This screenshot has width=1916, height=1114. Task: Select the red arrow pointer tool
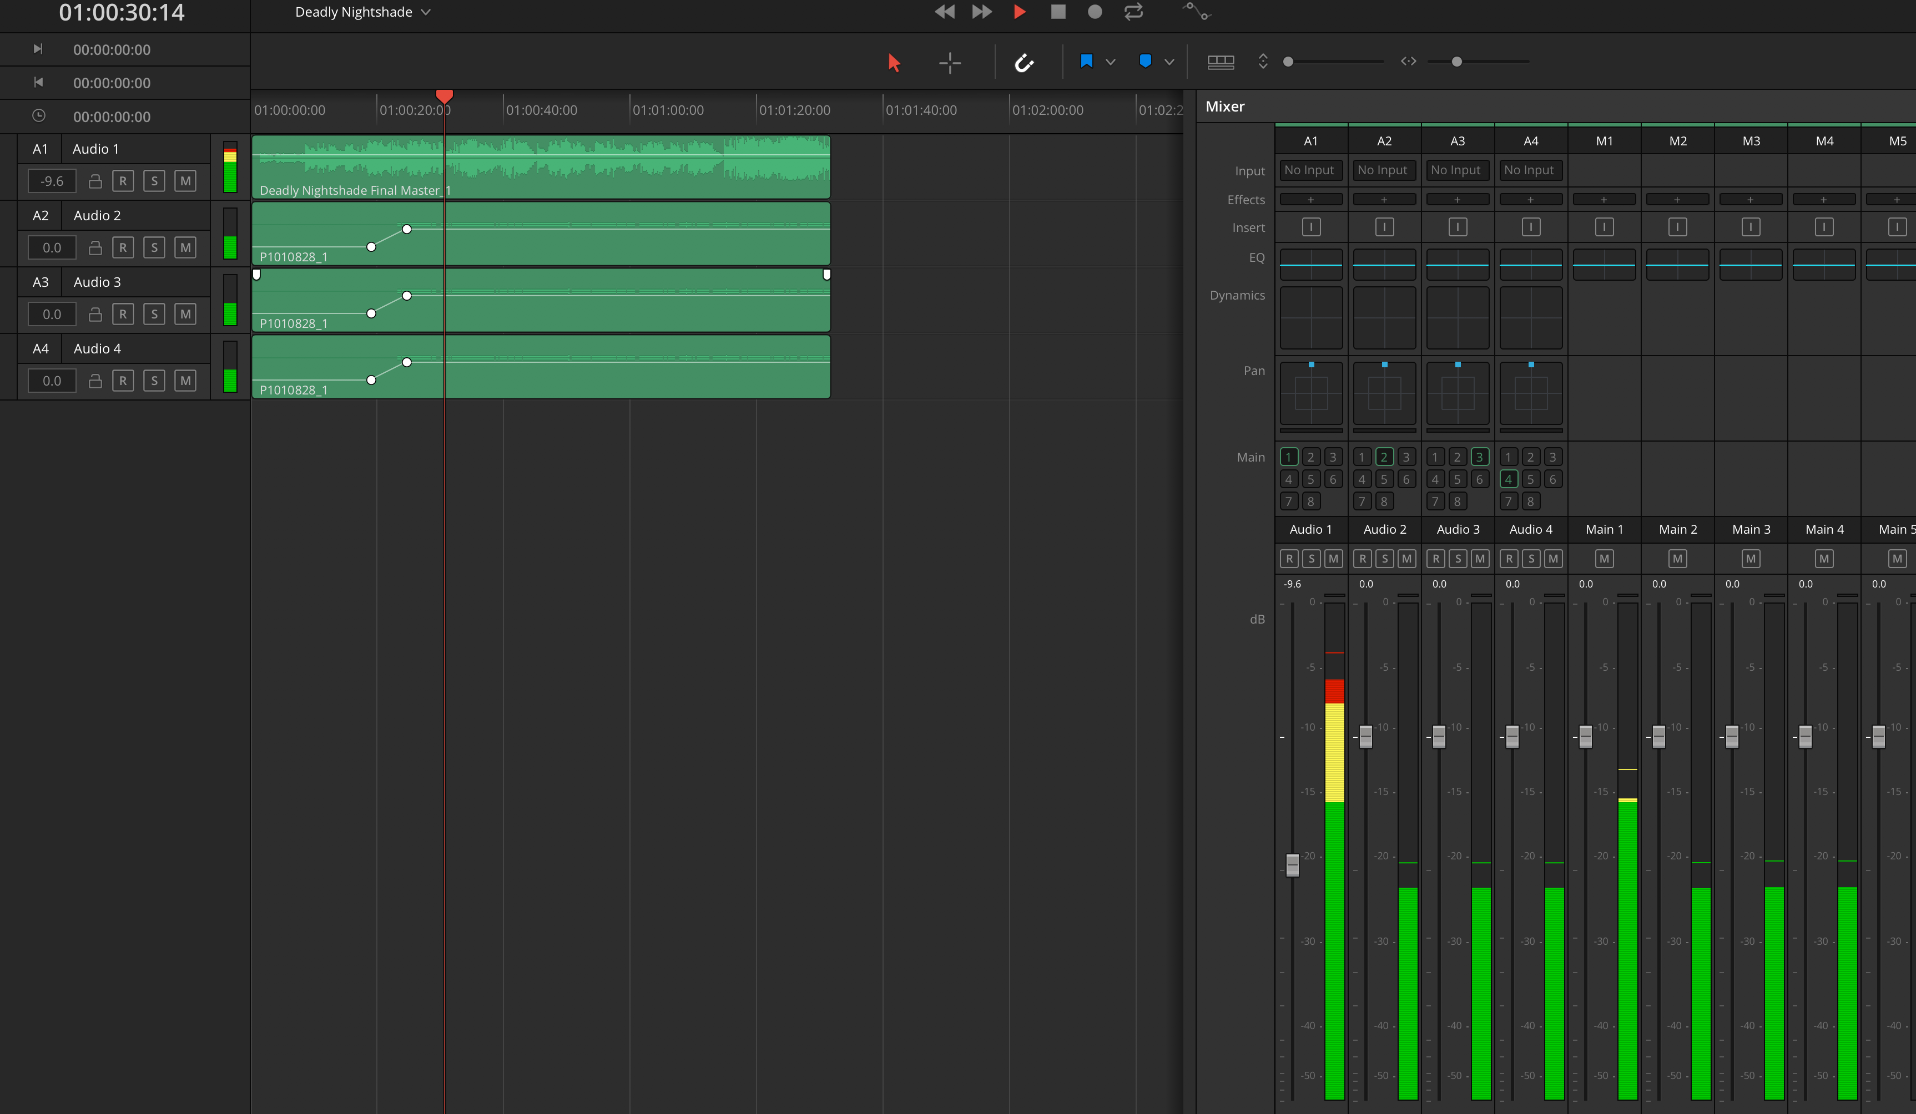[x=894, y=62]
